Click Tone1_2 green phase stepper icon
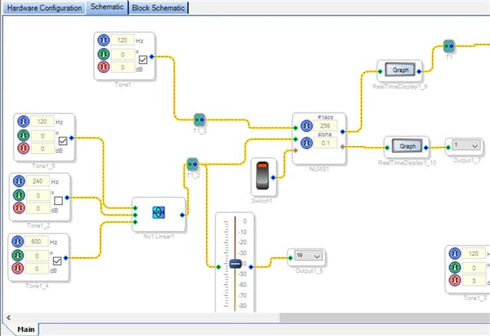490x336 pixels. click(18, 195)
